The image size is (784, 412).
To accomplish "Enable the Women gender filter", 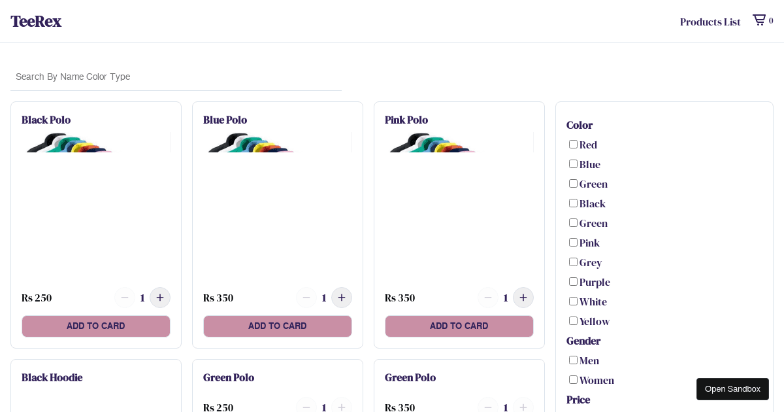I will 573,379.
